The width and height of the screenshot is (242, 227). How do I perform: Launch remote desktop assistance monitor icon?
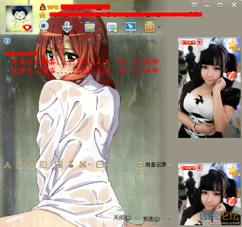(x=131, y=28)
